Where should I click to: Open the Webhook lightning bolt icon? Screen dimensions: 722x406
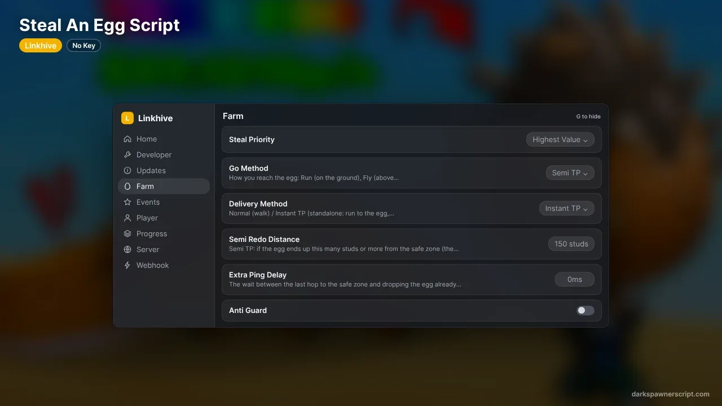click(127, 265)
